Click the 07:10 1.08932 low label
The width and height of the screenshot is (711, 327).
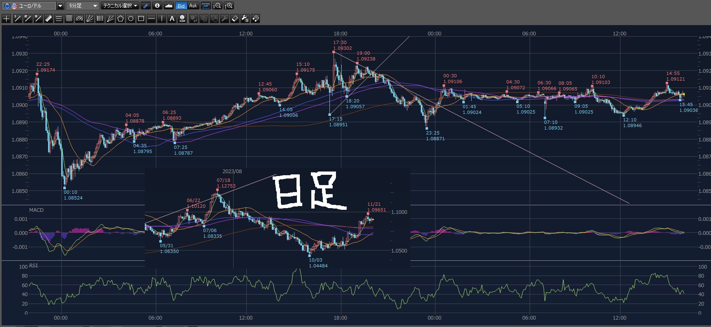553,125
